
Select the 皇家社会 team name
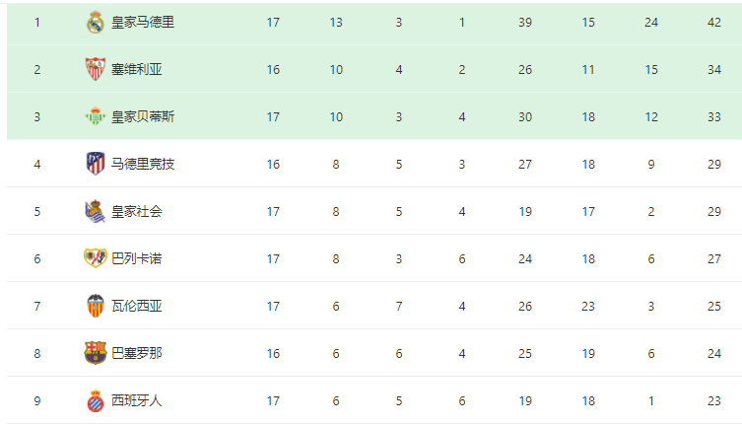pyautogui.click(x=137, y=212)
